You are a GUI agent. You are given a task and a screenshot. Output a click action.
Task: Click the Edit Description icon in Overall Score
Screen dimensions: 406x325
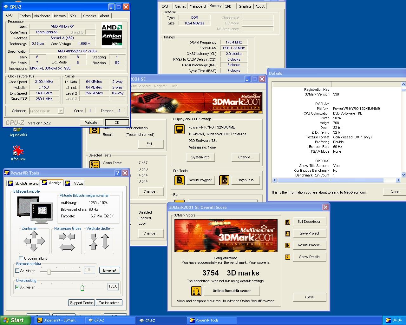coord(288,222)
